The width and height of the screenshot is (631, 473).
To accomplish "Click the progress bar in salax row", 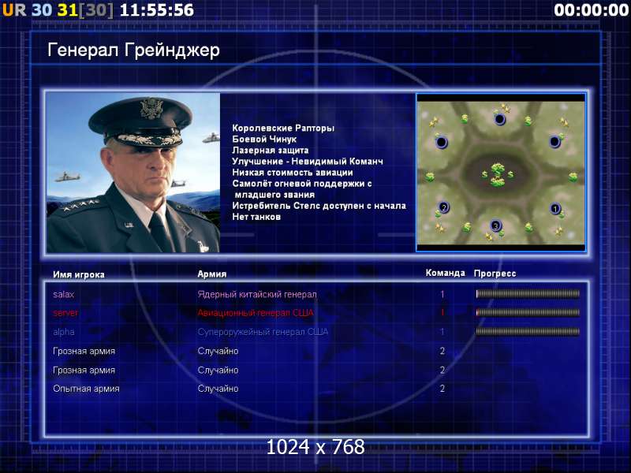I will click(x=528, y=294).
